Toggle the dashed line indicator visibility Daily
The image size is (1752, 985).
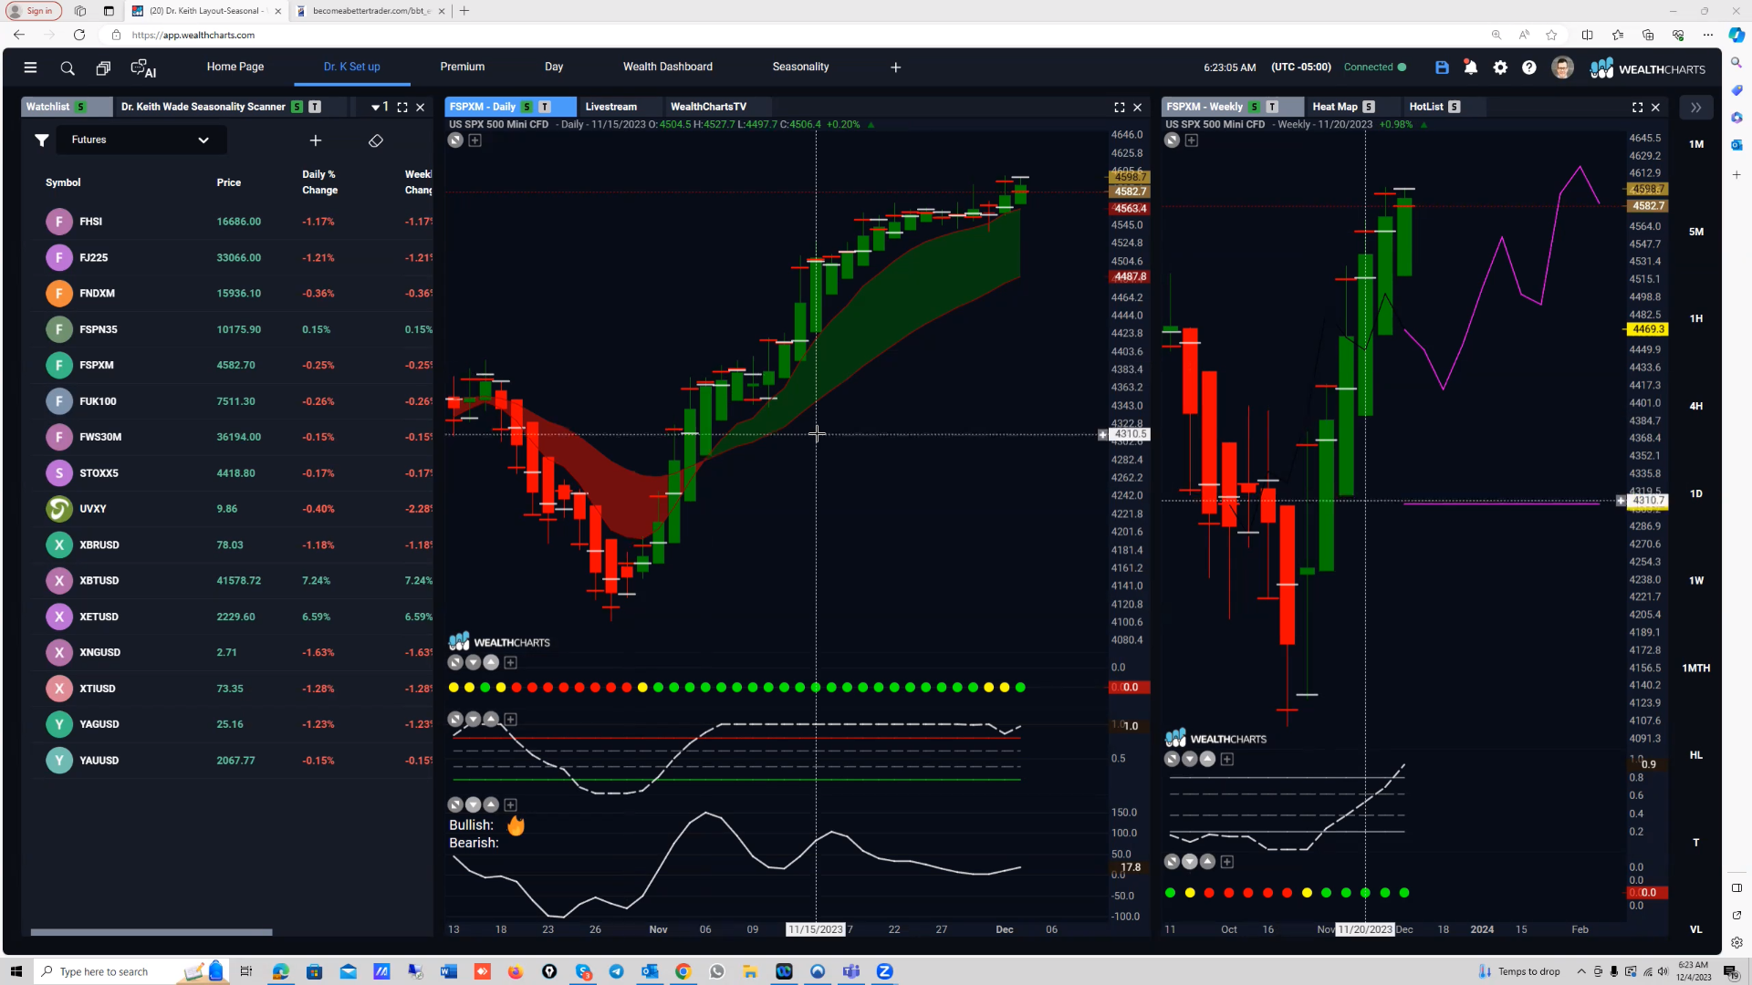(x=455, y=720)
